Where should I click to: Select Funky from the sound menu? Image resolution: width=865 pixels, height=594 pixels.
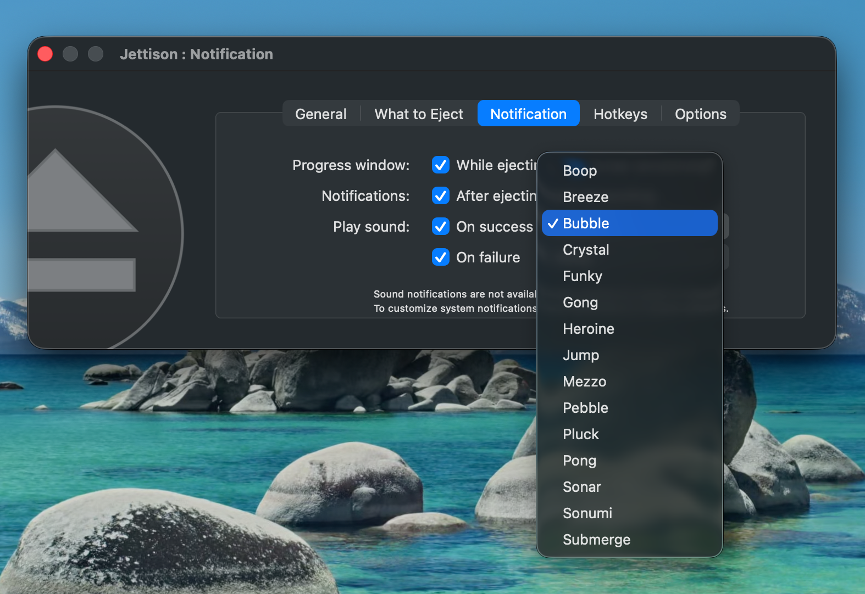tap(630, 276)
